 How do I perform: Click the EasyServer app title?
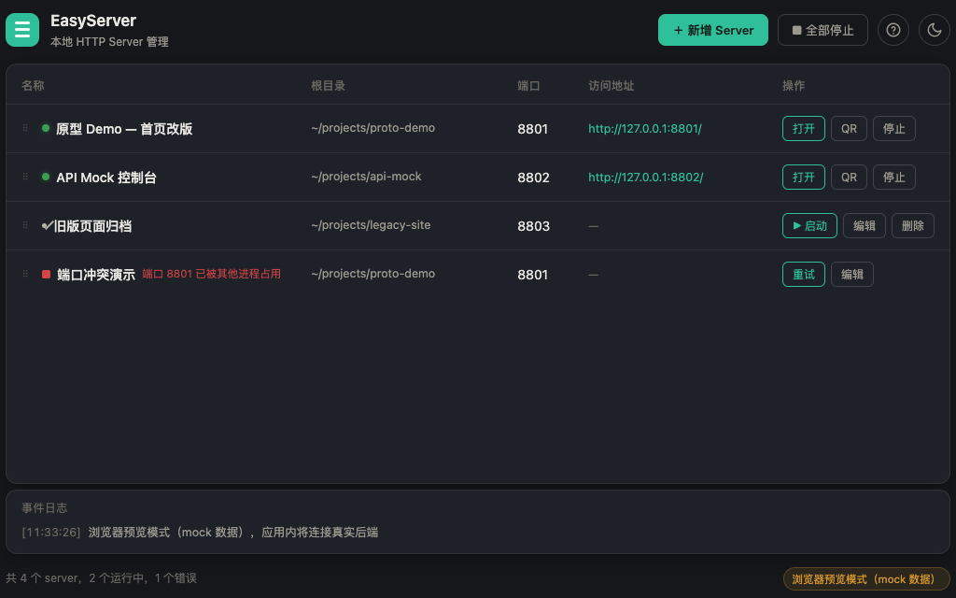tap(93, 21)
